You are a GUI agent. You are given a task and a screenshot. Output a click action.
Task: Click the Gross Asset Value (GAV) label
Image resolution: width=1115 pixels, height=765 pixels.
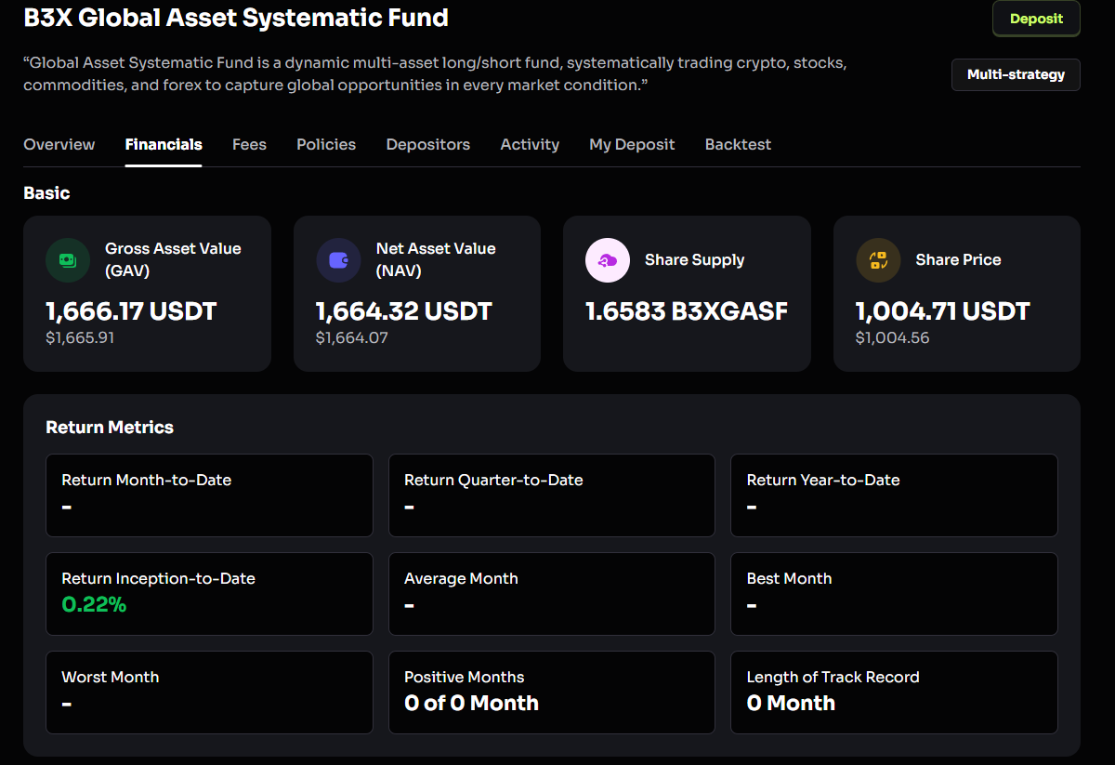coord(173,259)
